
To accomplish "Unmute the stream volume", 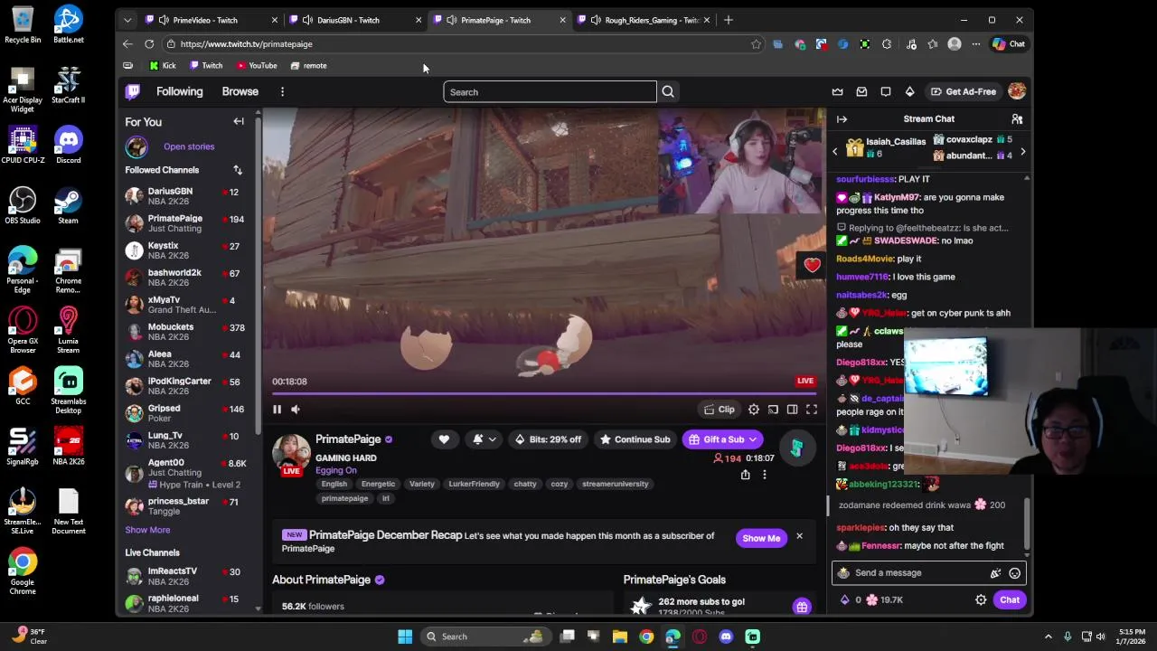I will pos(296,410).
